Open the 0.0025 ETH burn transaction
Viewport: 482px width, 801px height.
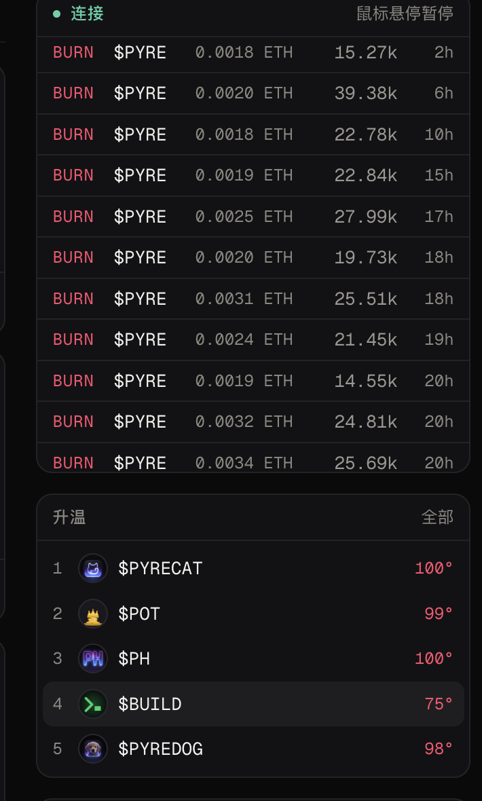pyautogui.click(x=253, y=217)
